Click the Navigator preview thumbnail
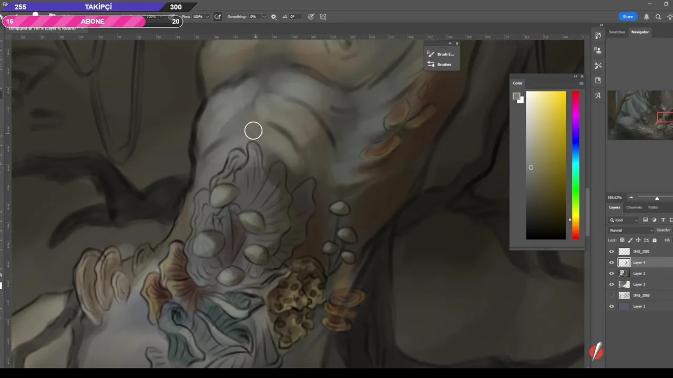 point(640,115)
